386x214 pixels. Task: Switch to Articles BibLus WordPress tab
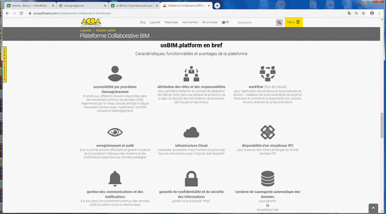(29, 6)
